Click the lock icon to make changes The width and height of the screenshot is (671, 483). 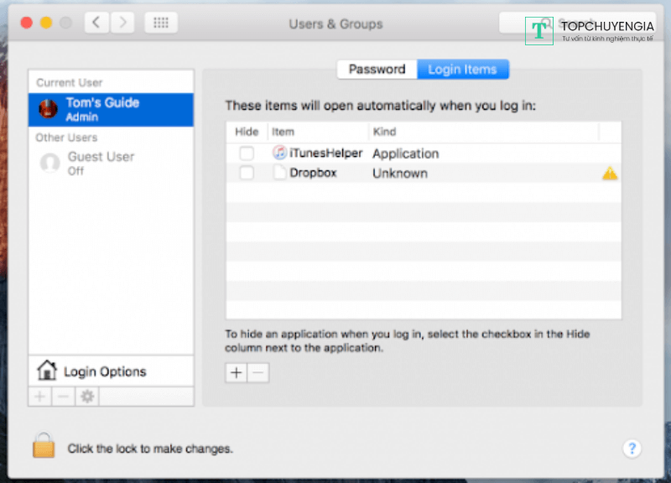tap(44, 445)
